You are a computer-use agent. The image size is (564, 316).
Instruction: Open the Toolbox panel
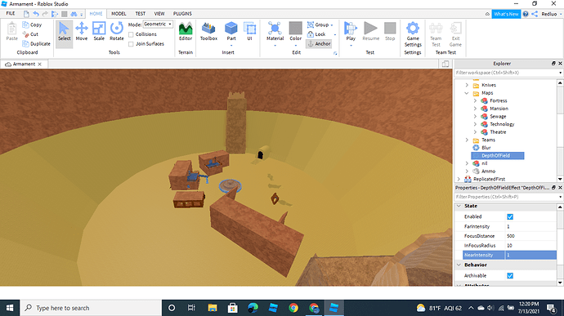[208, 32]
